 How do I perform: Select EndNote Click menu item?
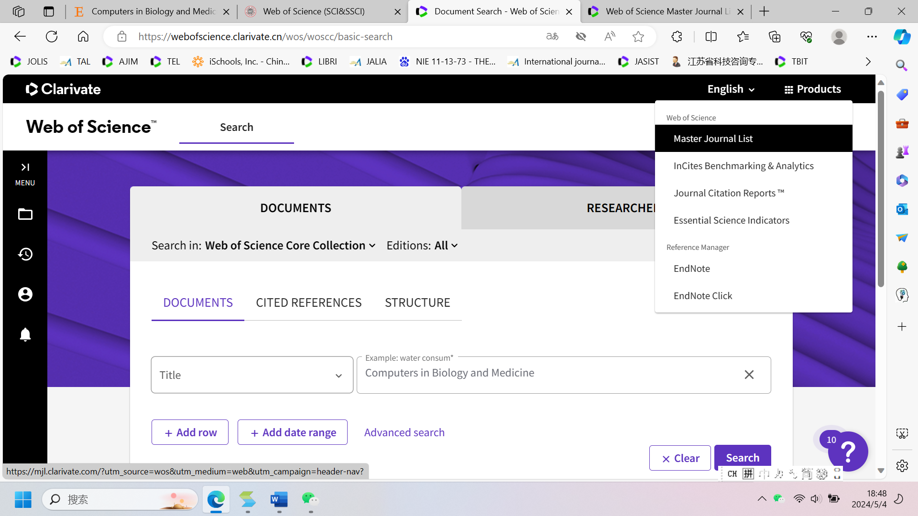pos(754,296)
